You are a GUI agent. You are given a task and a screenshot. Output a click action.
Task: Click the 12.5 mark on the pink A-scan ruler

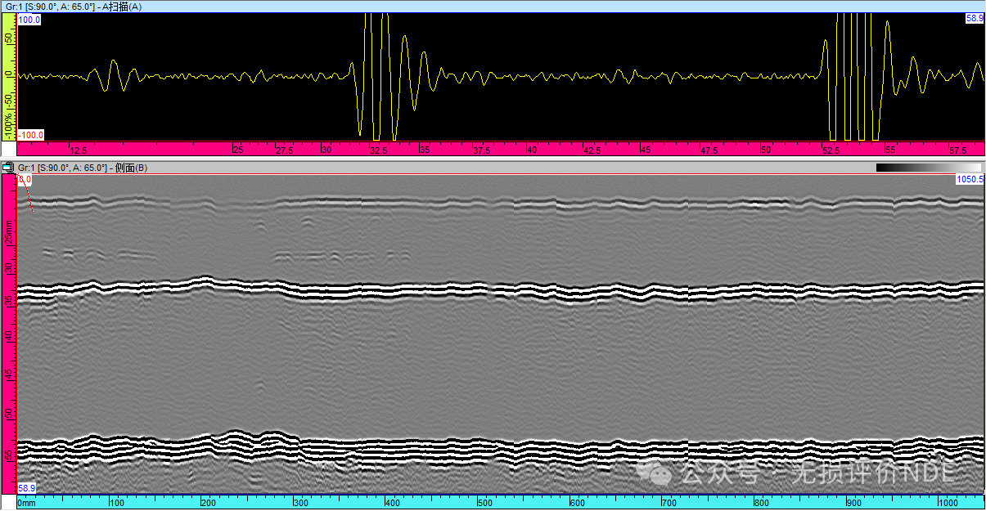tap(79, 151)
